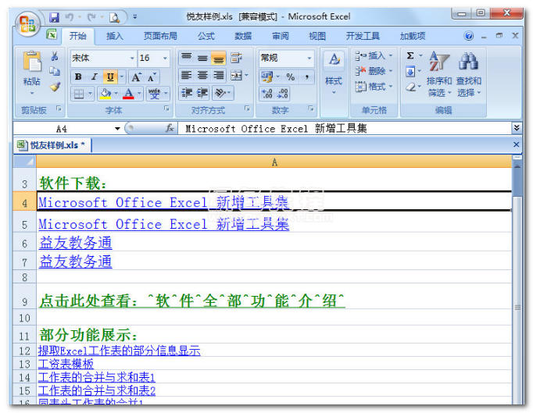Viewport: 533px width, 413px height.
Task: Open text orientation options
Action: pos(220,93)
